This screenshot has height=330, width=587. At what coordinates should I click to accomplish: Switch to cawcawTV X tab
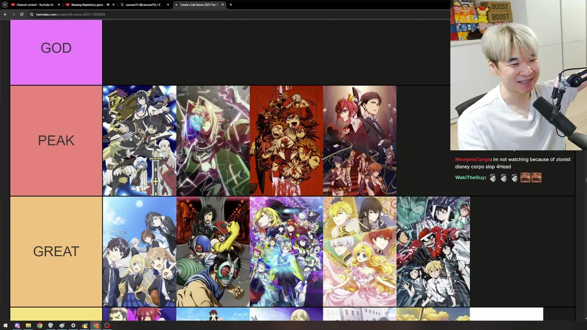[x=144, y=5]
